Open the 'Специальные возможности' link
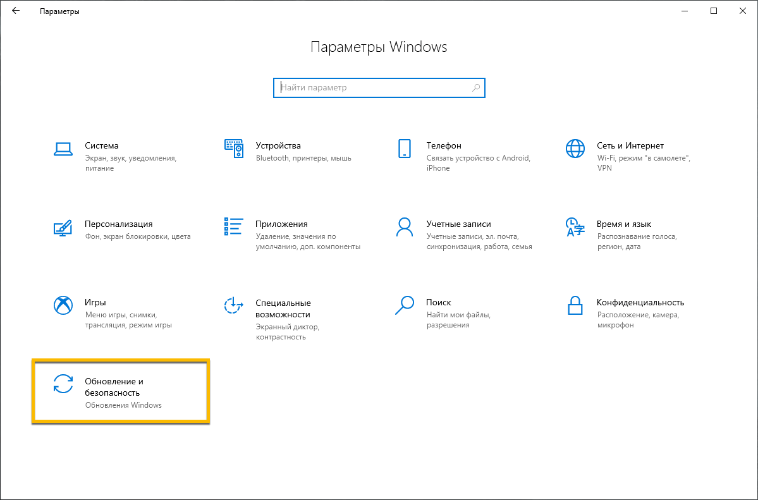 283,308
